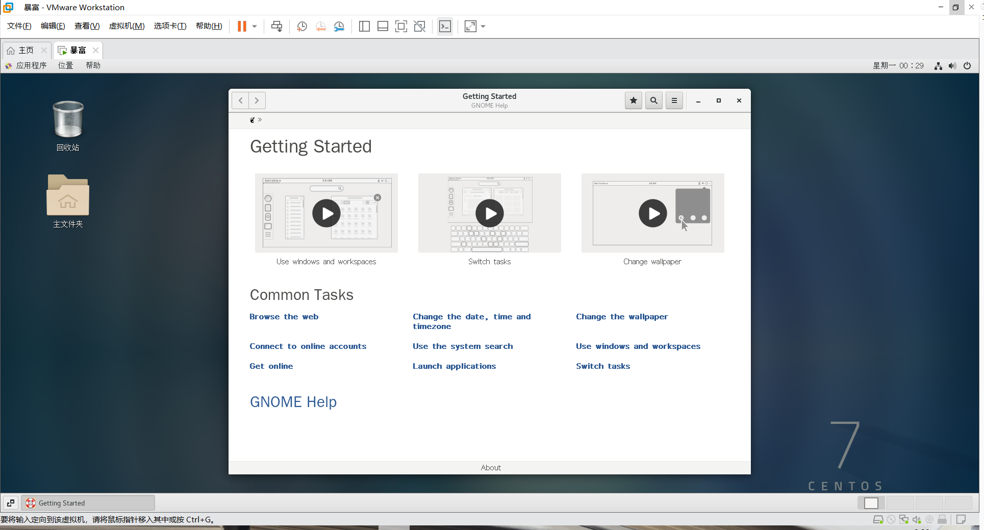The width and height of the screenshot is (984, 530).
Task: Play the Switch tasks video
Action: tap(490, 213)
